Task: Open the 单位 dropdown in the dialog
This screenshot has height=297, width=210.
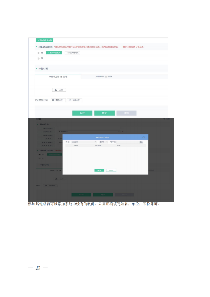Action: click(x=84, y=142)
